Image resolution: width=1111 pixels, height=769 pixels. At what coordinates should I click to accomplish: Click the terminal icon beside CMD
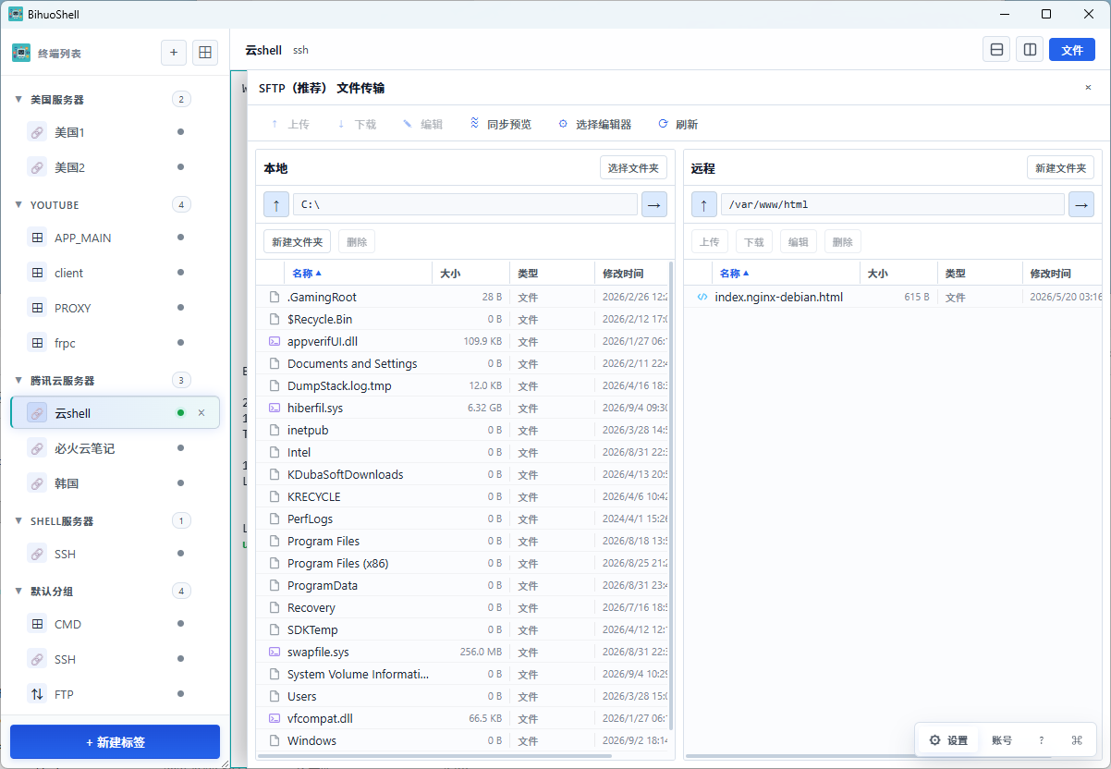point(37,624)
